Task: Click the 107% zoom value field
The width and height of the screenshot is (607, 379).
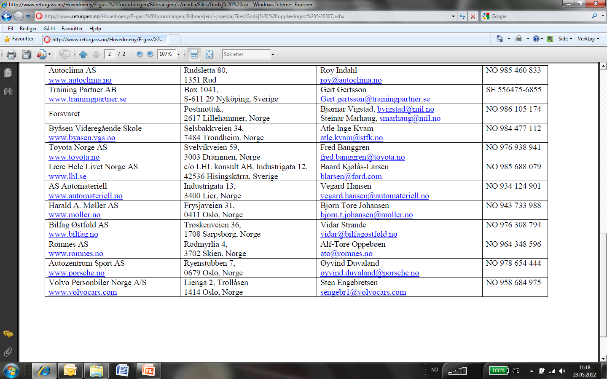Action: pyautogui.click(x=166, y=54)
